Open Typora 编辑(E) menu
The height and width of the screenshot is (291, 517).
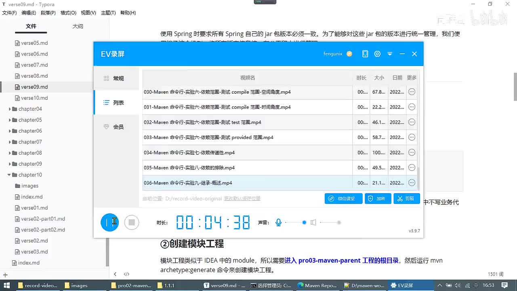(x=29, y=13)
